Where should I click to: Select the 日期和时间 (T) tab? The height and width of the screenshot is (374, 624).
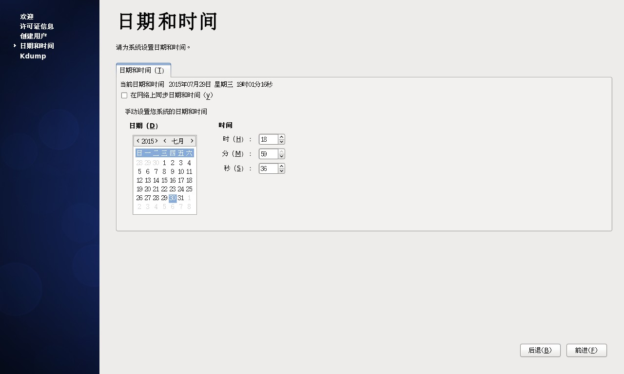[x=143, y=70]
